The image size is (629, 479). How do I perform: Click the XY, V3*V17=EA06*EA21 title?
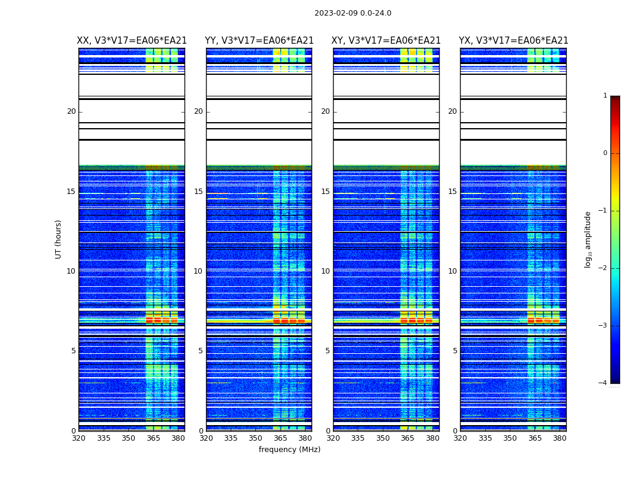pyautogui.click(x=386, y=41)
